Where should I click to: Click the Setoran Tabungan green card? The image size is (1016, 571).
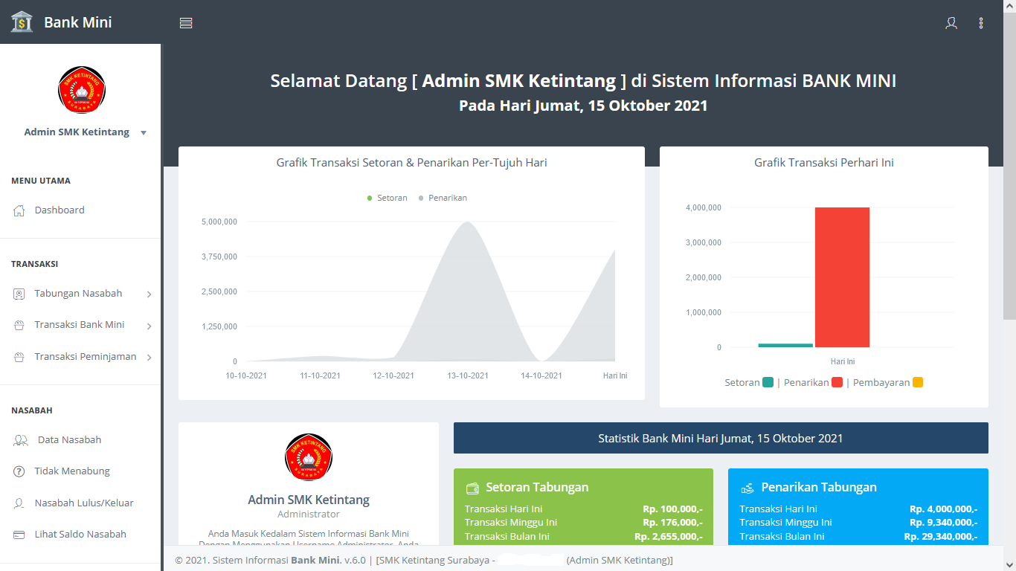(583, 507)
